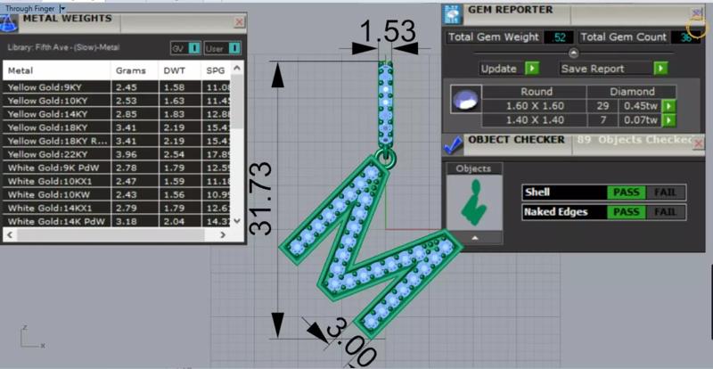The image size is (713, 369).
Task: Click the Update button label
Action: [x=499, y=69]
